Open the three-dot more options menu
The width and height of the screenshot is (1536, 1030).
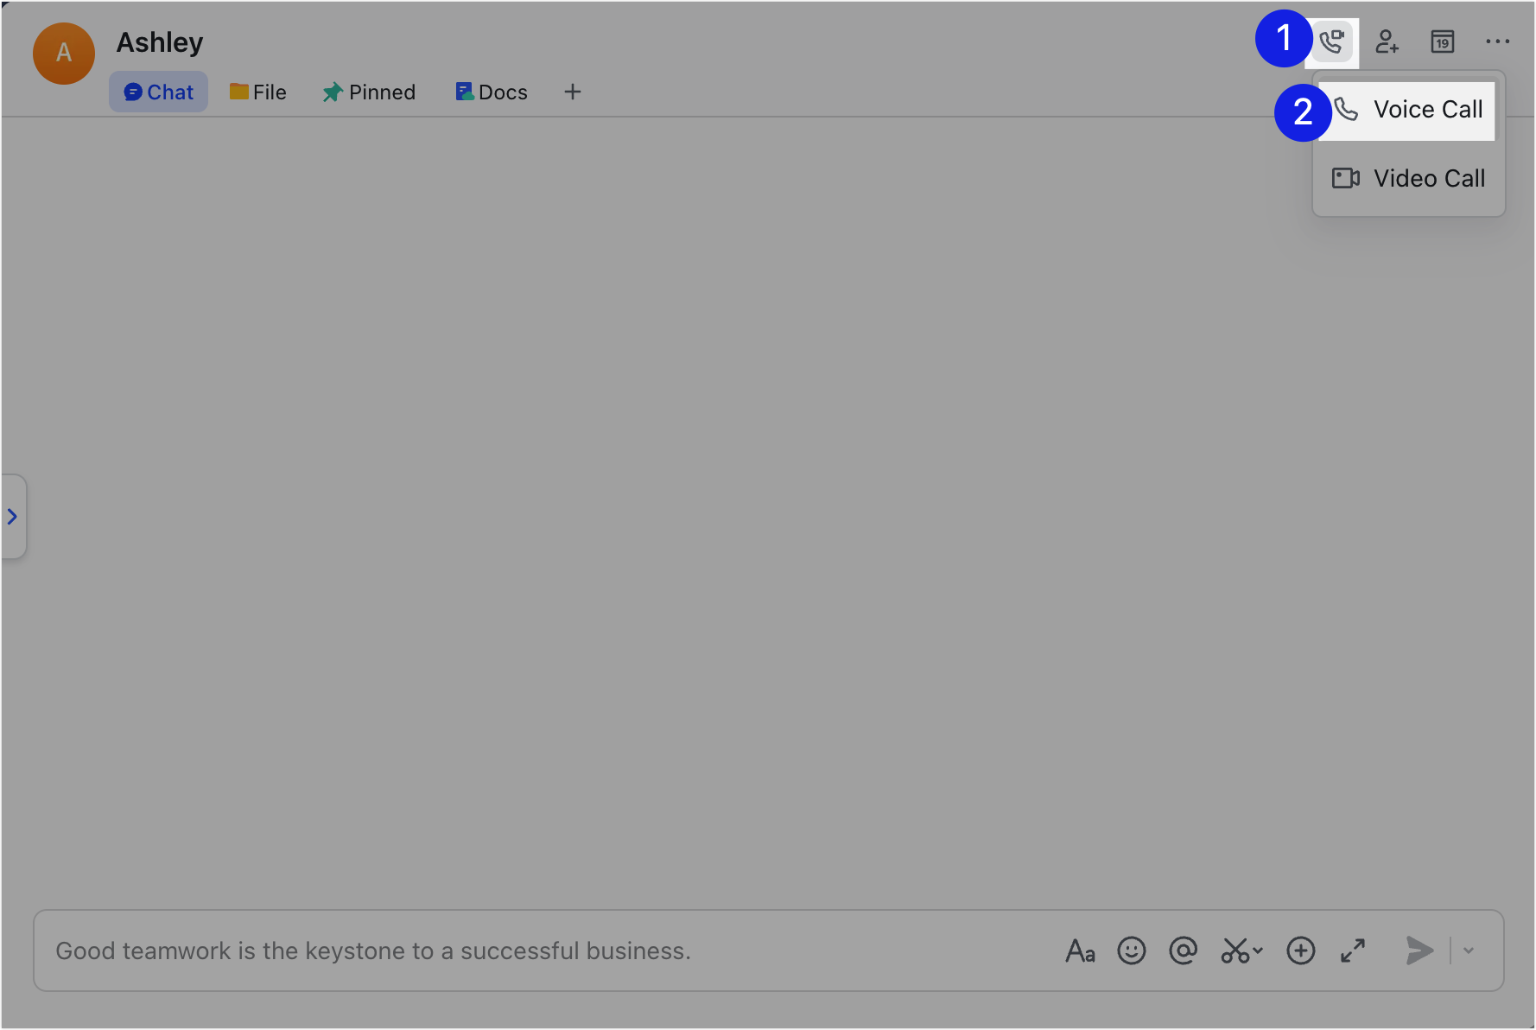[1497, 41]
